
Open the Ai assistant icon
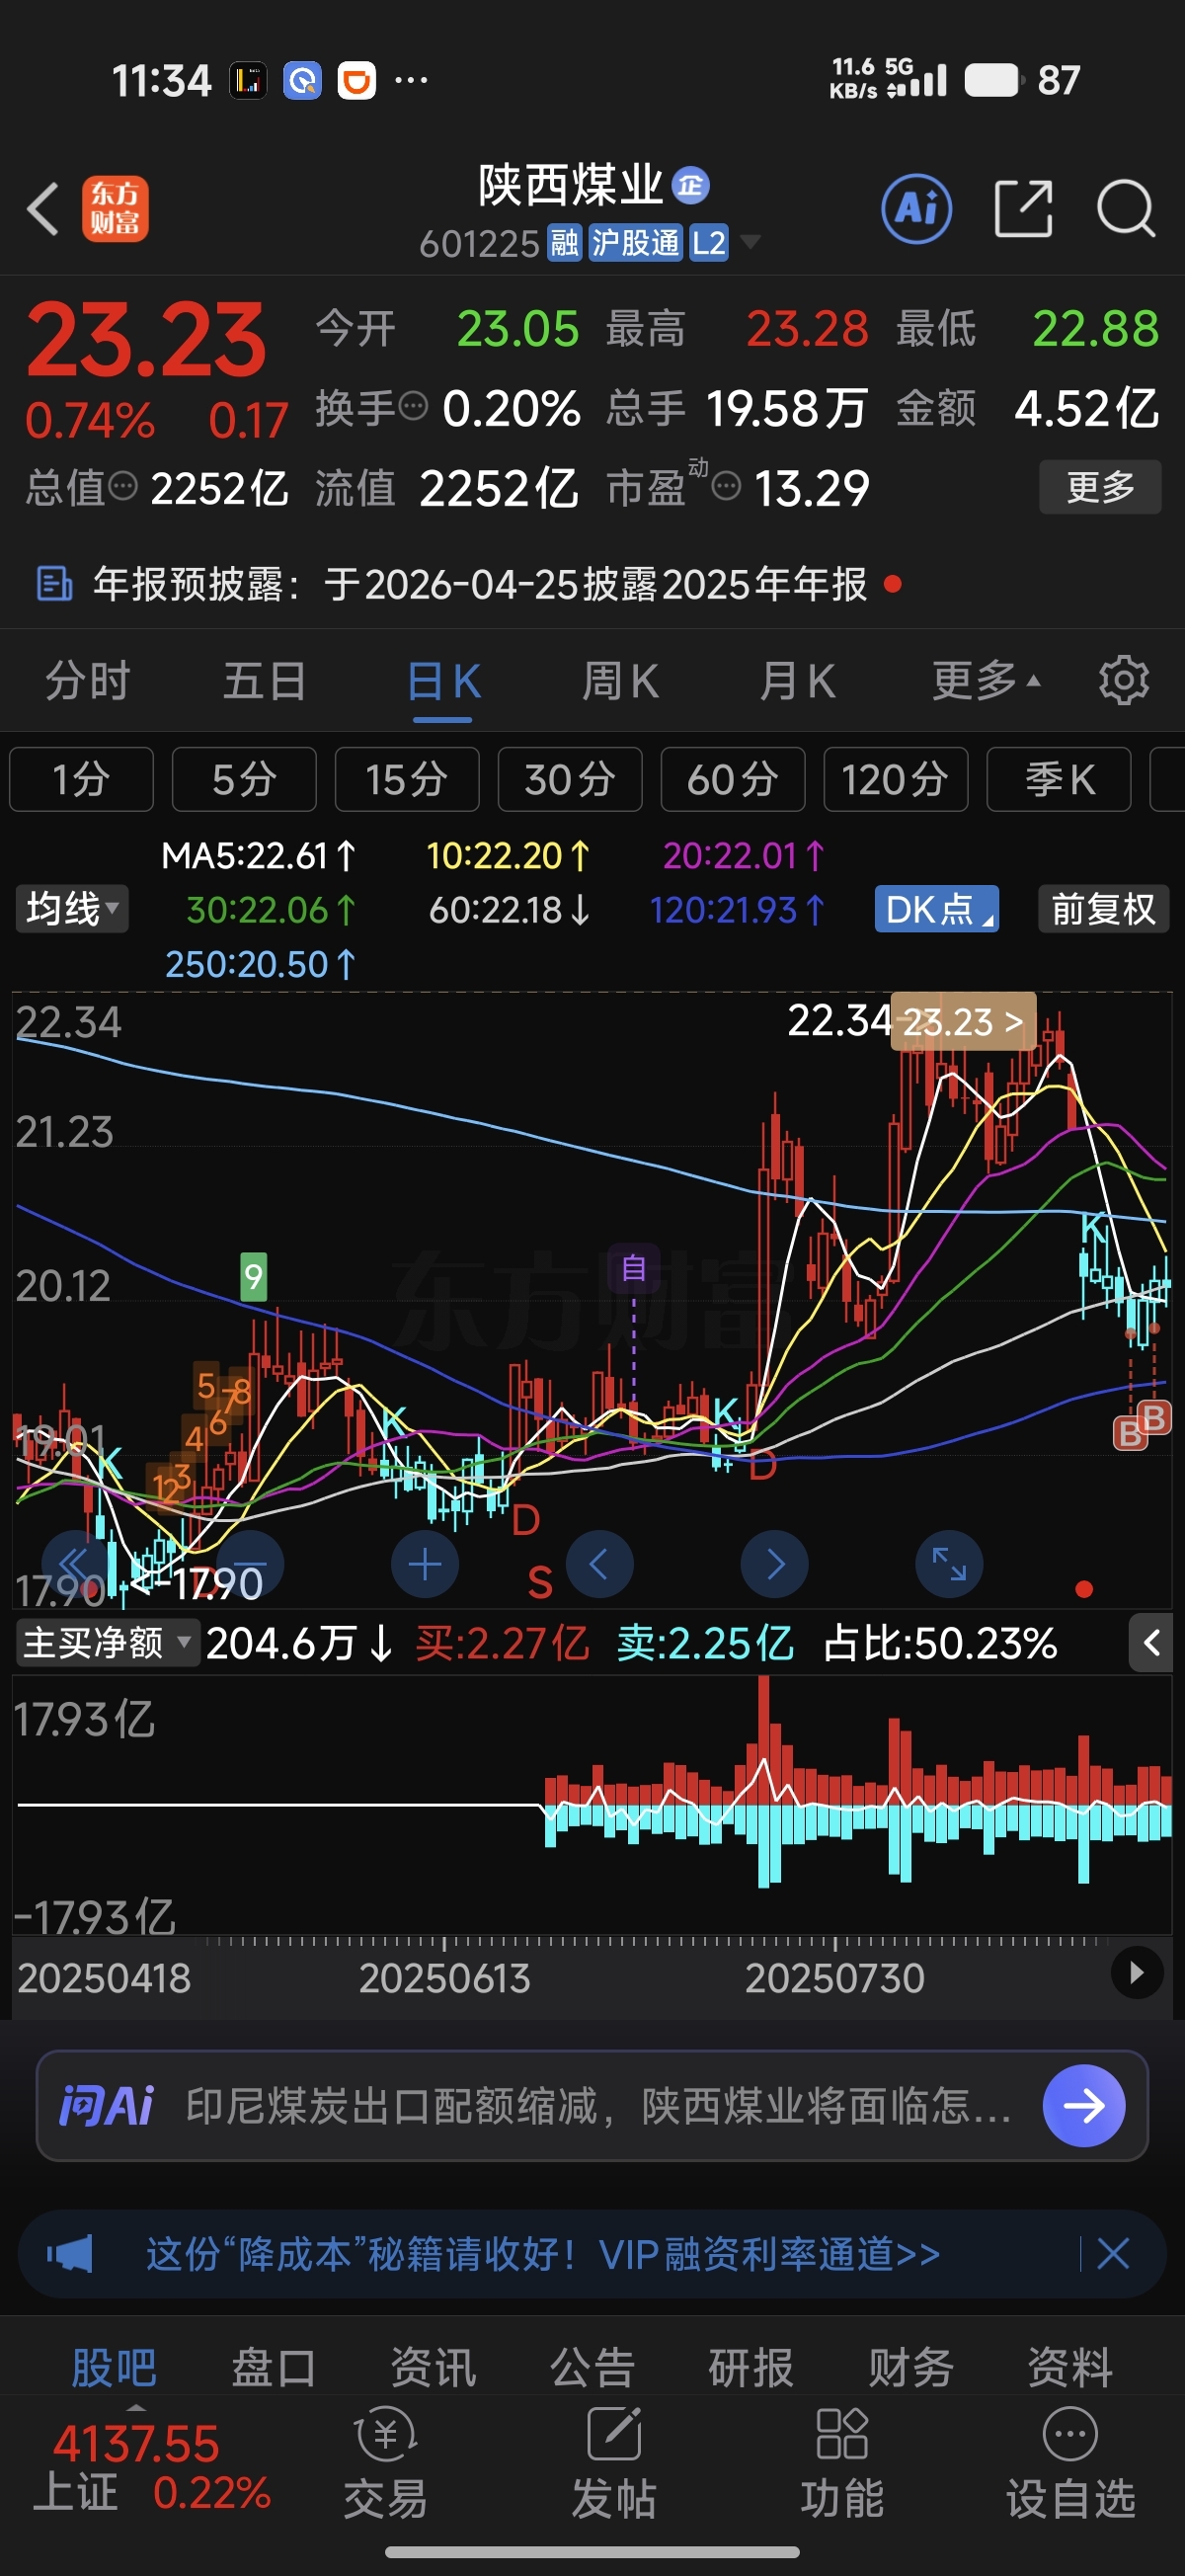[x=916, y=209]
